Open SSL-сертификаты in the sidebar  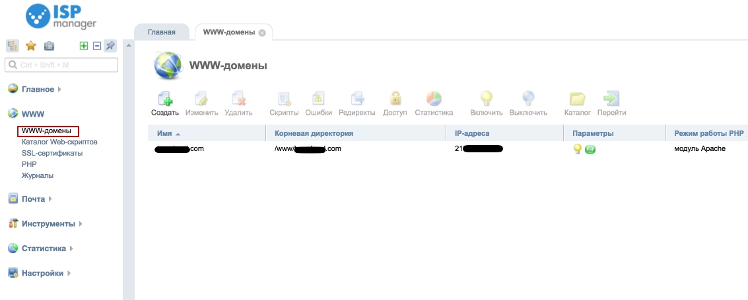[x=52, y=153]
